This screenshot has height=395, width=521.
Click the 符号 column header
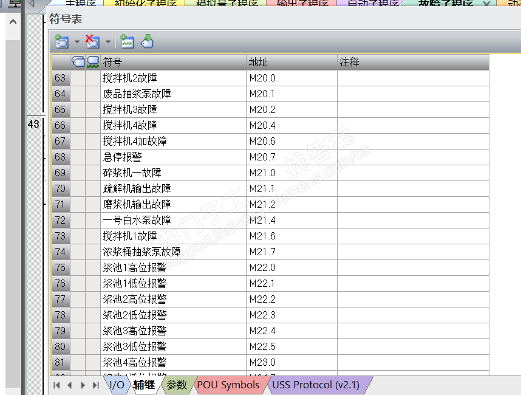pyautogui.click(x=174, y=62)
